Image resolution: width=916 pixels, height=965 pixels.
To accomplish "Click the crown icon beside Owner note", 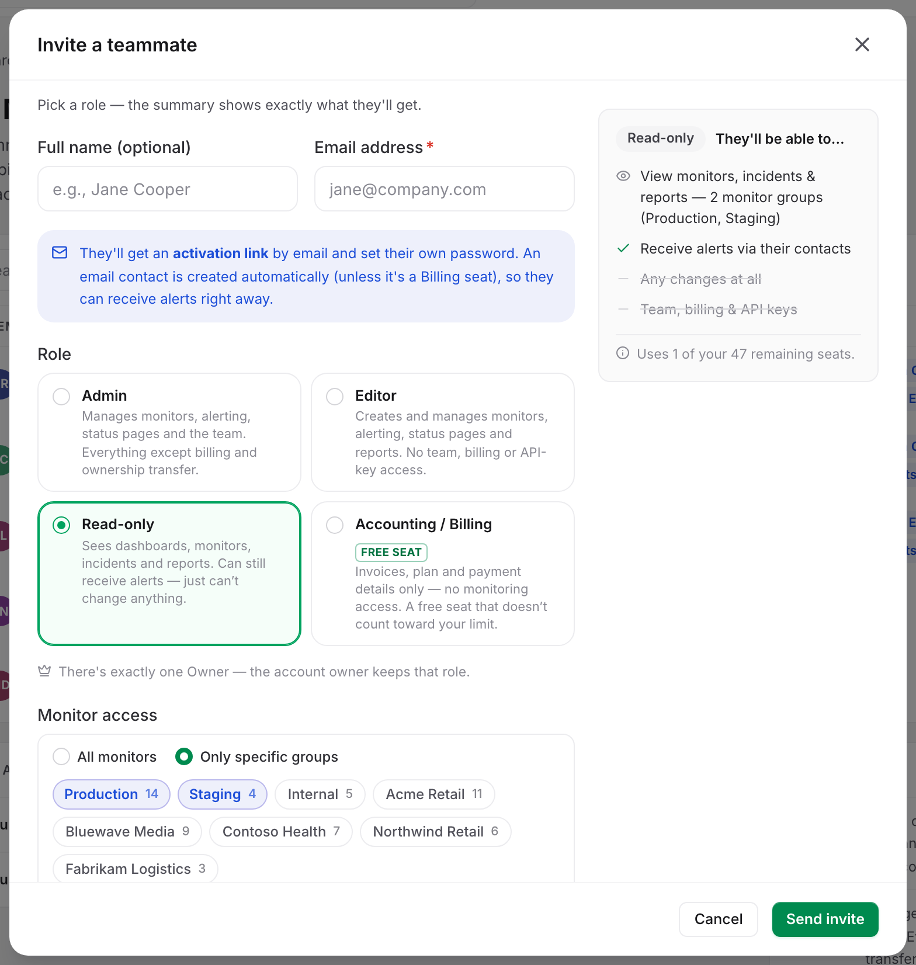I will [44, 671].
